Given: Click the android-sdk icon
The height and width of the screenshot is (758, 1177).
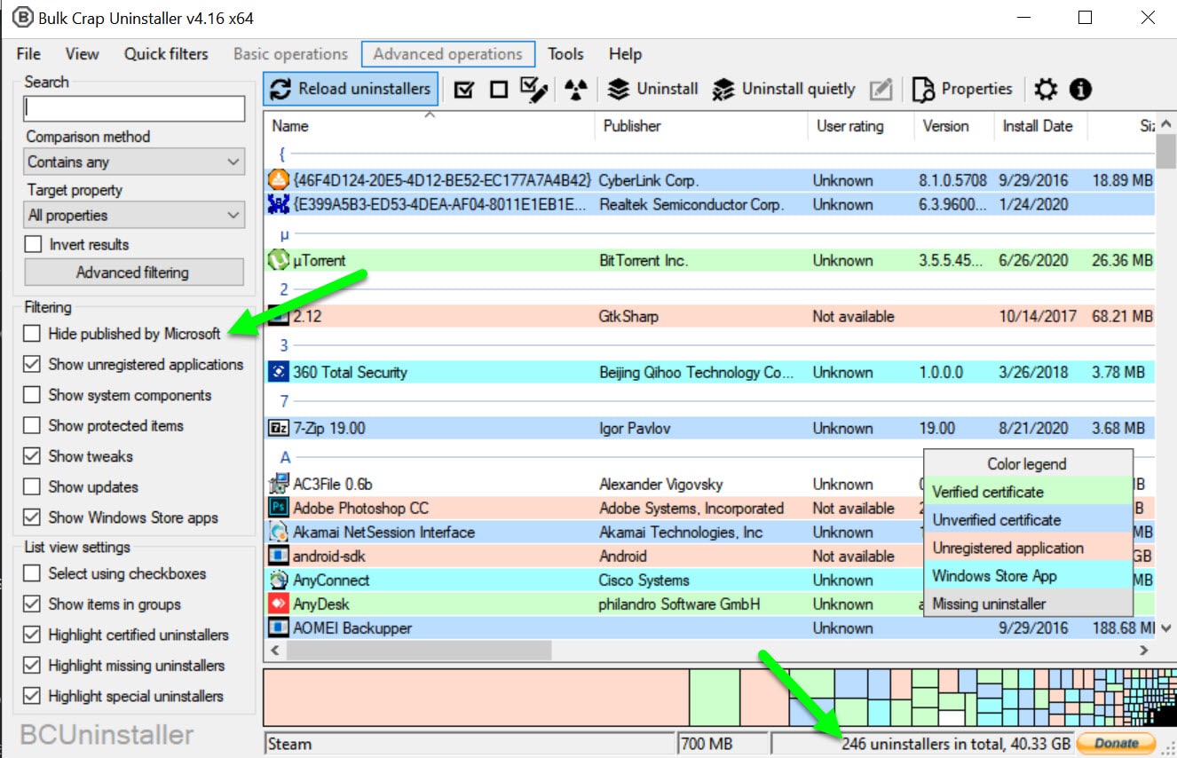Looking at the screenshot, I should pos(279,557).
